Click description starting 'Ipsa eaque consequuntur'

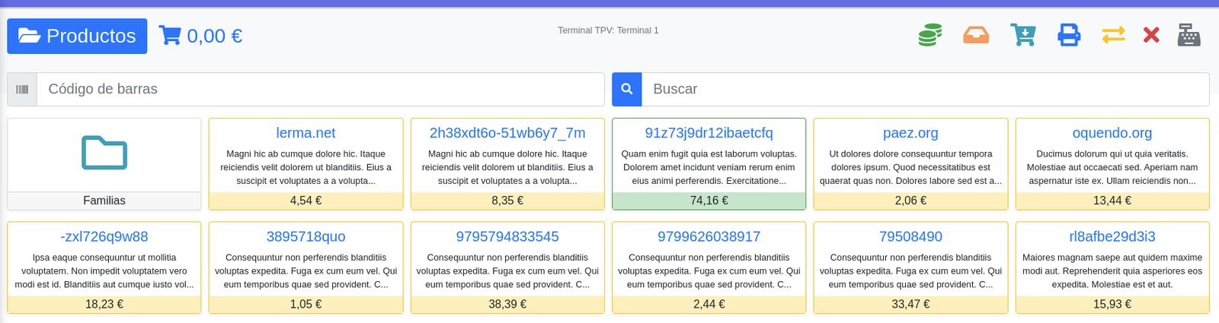pos(104,271)
